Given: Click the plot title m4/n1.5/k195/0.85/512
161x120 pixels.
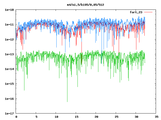Looking at the screenshot, I should 86,5.
